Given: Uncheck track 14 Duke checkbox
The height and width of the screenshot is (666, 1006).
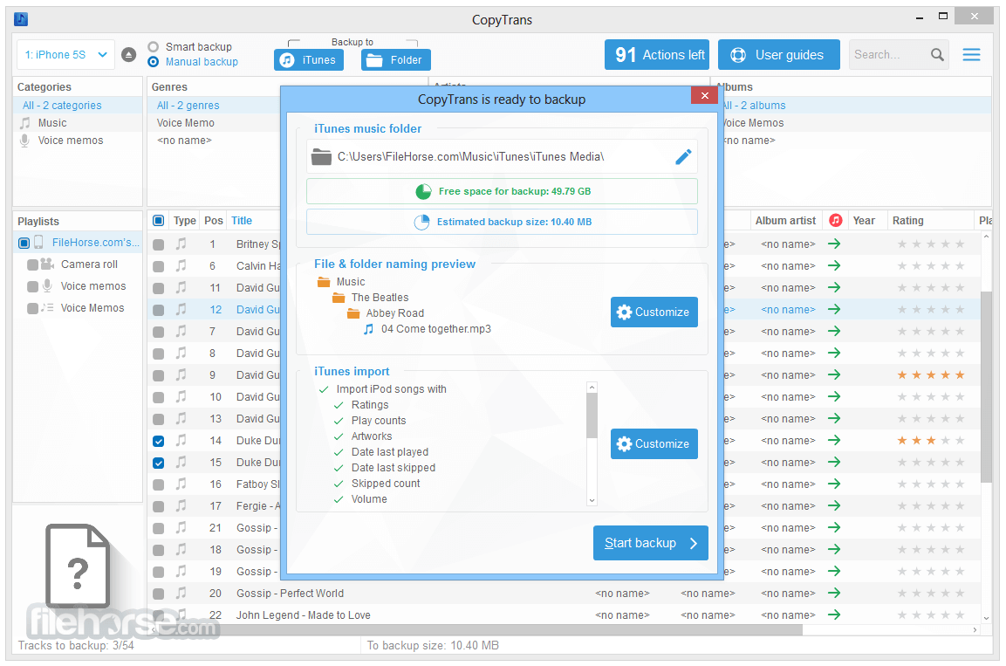Looking at the screenshot, I should pyautogui.click(x=159, y=441).
